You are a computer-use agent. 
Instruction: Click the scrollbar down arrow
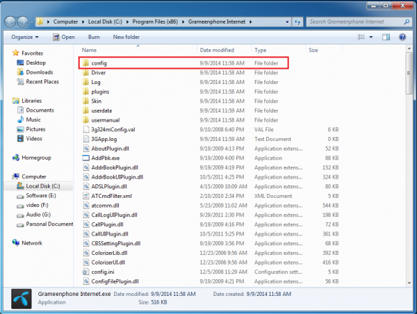(409, 283)
